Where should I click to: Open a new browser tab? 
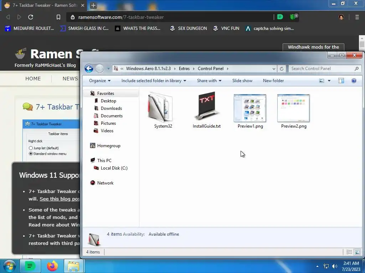93,5
